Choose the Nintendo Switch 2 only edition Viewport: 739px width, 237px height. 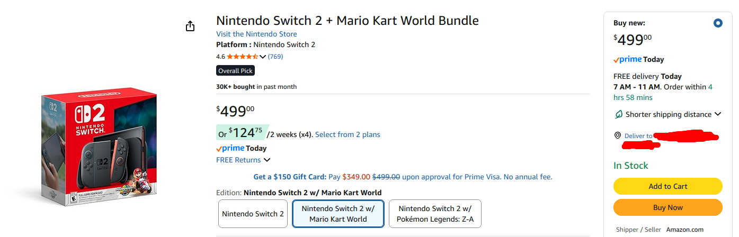pos(253,214)
